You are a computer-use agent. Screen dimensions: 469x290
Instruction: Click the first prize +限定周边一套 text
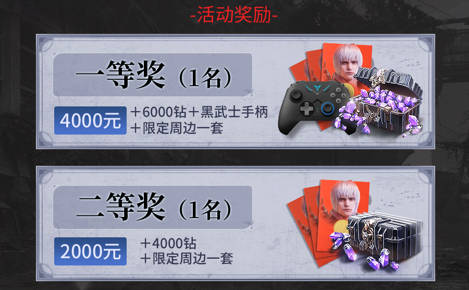(x=177, y=128)
